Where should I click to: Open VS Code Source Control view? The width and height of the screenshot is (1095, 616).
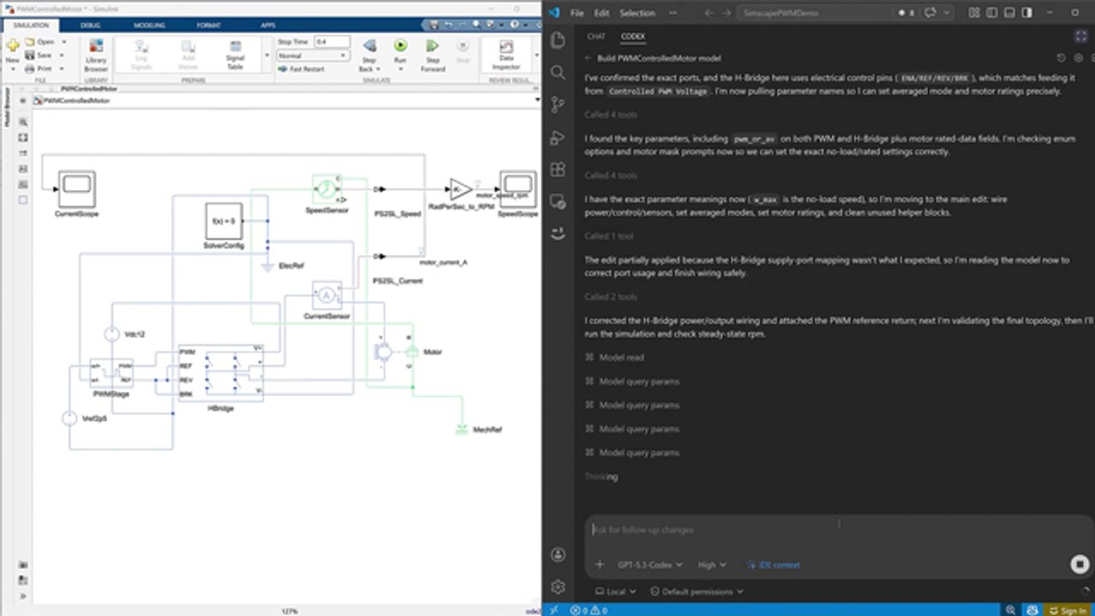point(558,104)
